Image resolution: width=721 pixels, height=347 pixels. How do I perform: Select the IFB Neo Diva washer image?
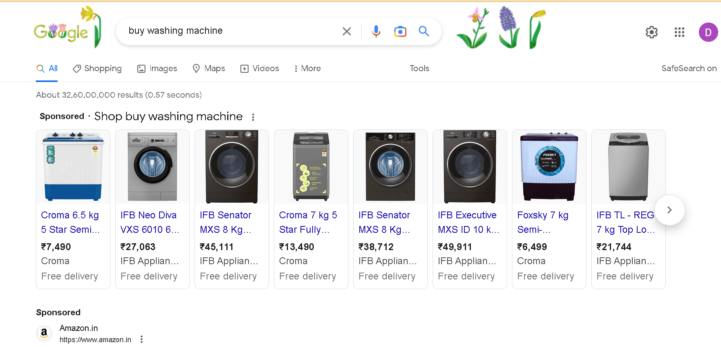pos(152,166)
